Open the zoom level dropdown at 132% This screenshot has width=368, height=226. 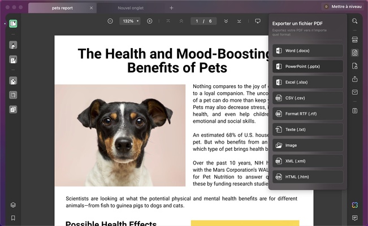(129, 21)
